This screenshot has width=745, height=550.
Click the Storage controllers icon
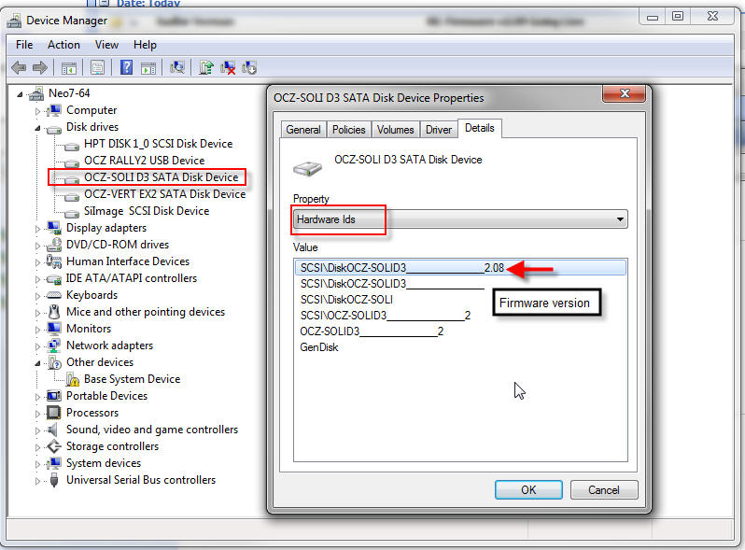54,446
